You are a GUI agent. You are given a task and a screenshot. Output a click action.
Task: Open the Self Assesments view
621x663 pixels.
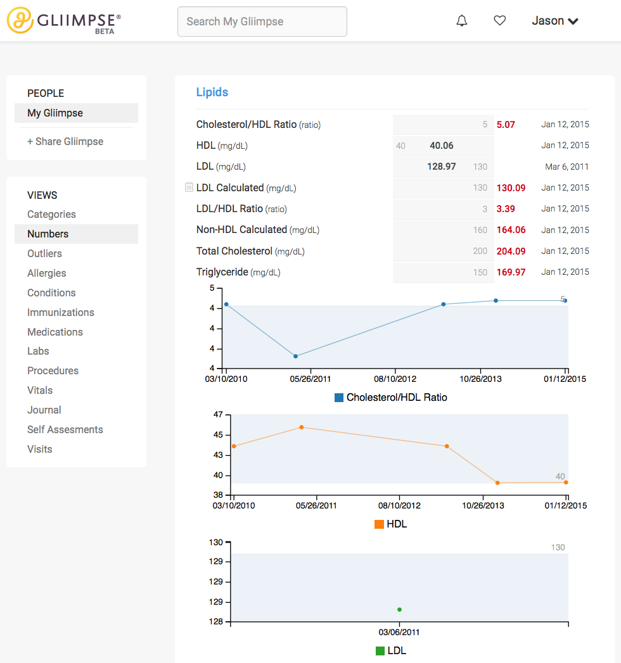click(65, 429)
